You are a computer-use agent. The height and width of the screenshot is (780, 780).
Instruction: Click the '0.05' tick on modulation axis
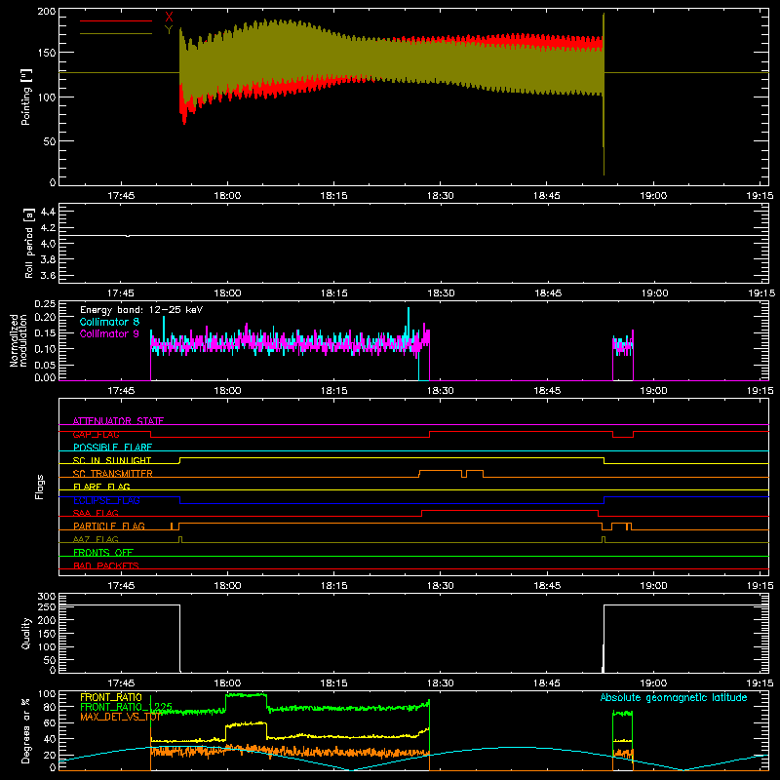pos(45,365)
